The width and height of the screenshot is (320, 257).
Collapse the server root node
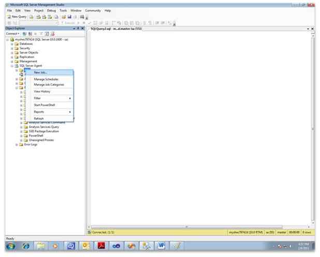pyautogui.click(x=8, y=39)
